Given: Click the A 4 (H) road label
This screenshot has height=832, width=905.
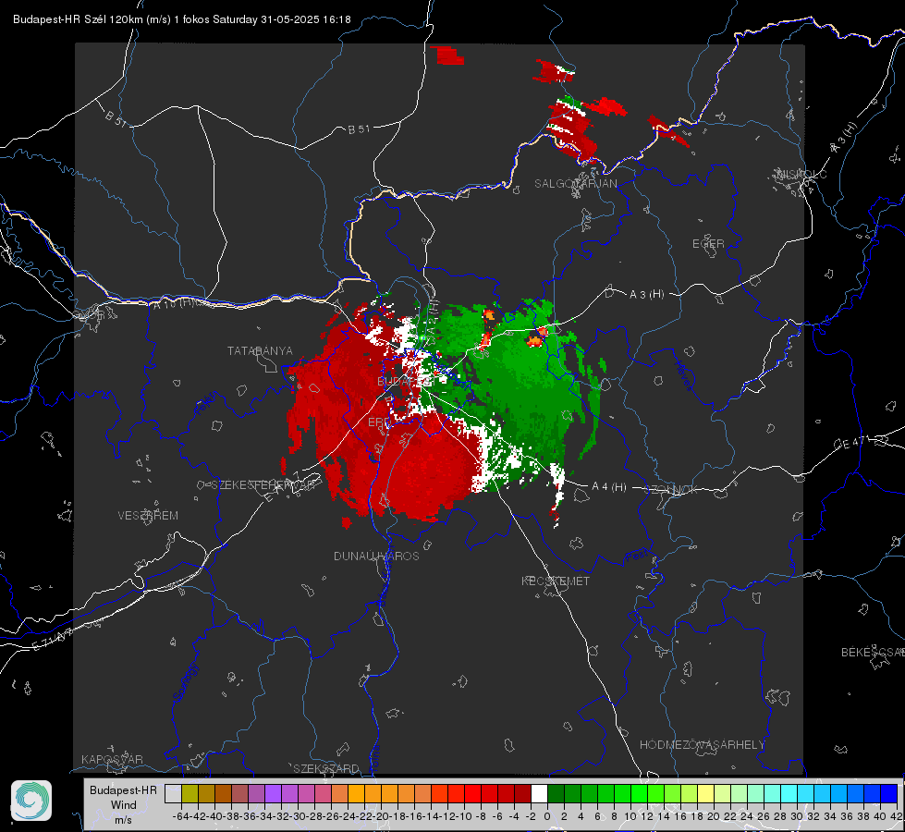Looking at the screenshot, I should pos(609,487).
